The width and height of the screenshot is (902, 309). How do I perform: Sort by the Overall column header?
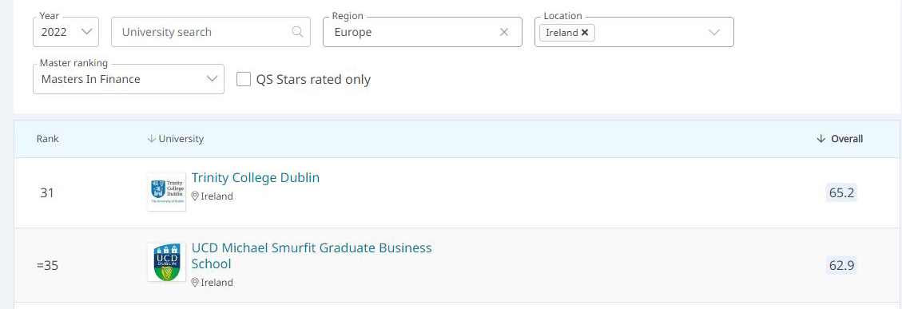tap(847, 139)
